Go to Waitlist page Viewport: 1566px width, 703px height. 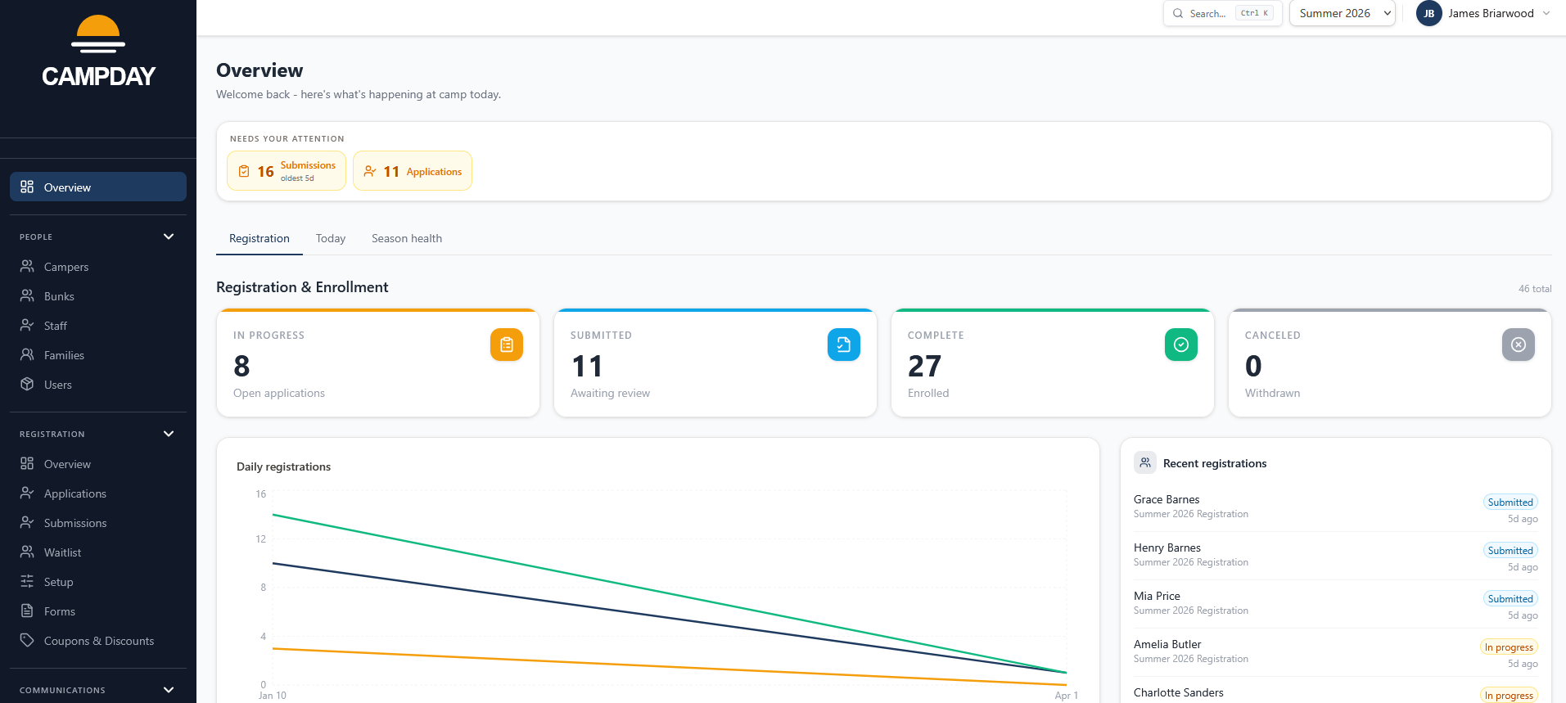(98, 552)
